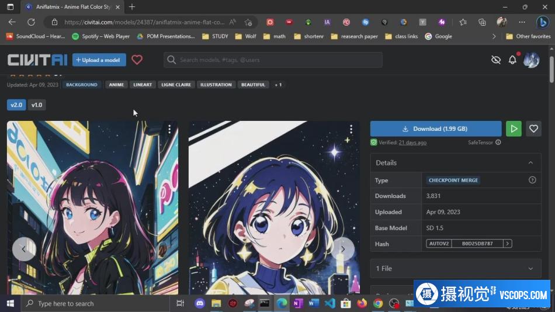Screen dimensions: 555x312
Task: Open the browser settings and more menu
Action: click(522, 22)
